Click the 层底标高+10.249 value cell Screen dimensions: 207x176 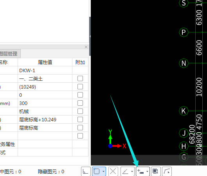(x=45, y=119)
